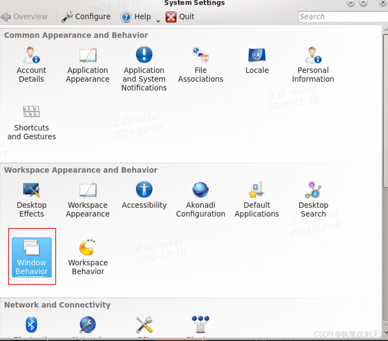Open Shortcuts and Gestures settings
388x341 pixels.
31,123
